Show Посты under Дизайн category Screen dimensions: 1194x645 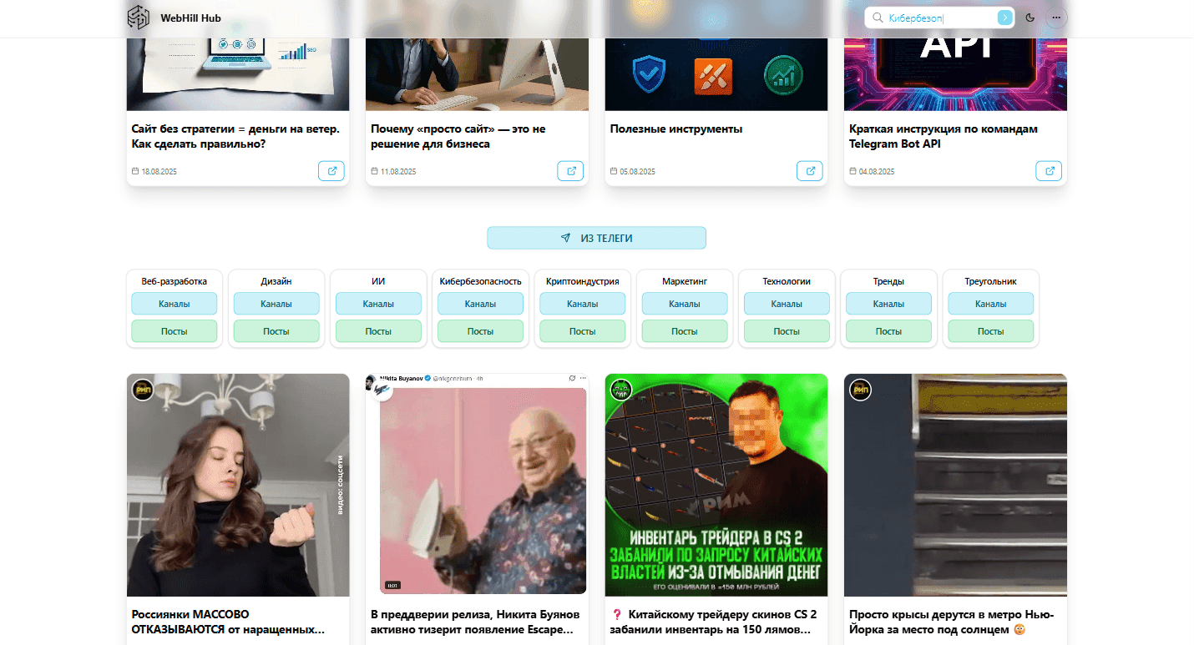pos(276,331)
